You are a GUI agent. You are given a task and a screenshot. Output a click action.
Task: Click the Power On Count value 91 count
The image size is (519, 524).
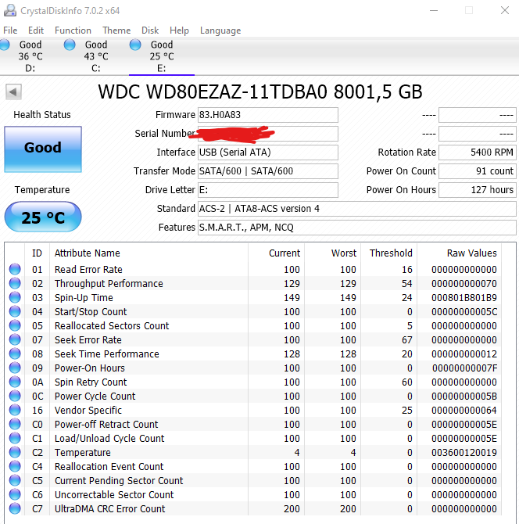pos(478,170)
